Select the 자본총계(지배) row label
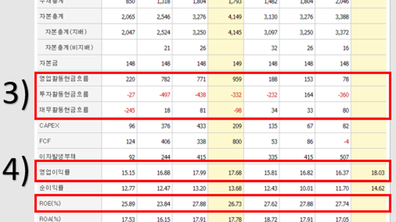Screen dimensions: 396x222 (66, 32)
